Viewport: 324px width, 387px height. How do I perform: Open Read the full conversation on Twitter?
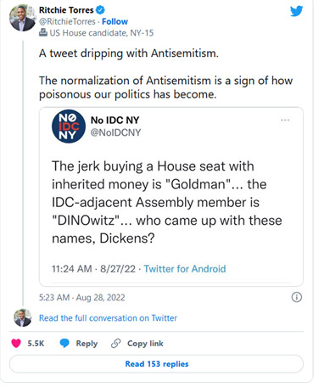108,318
